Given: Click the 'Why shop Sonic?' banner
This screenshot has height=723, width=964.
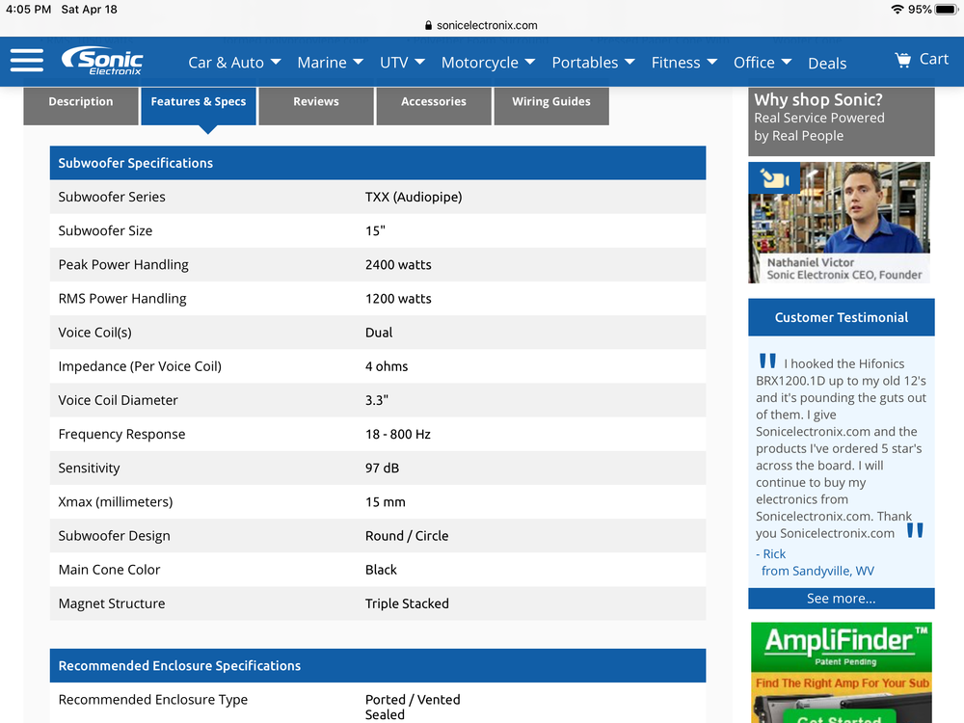Looking at the screenshot, I should (841, 120).
